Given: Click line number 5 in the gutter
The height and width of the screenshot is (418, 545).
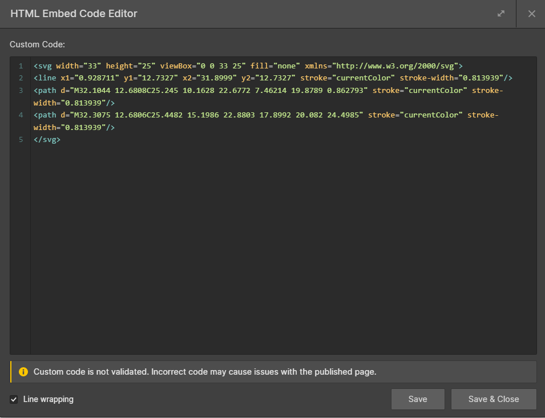Looking at the screenshot, I should click(21, 140).
